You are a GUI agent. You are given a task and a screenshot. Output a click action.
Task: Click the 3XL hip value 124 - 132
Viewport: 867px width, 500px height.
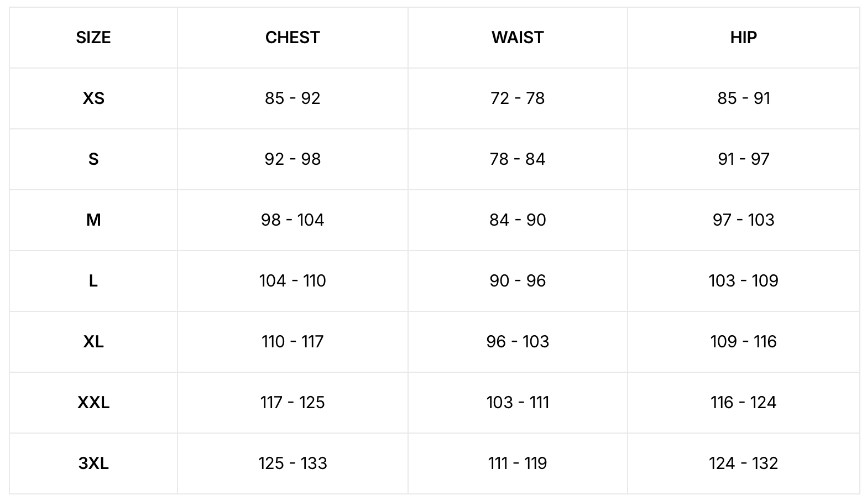(x=743, y=463)
